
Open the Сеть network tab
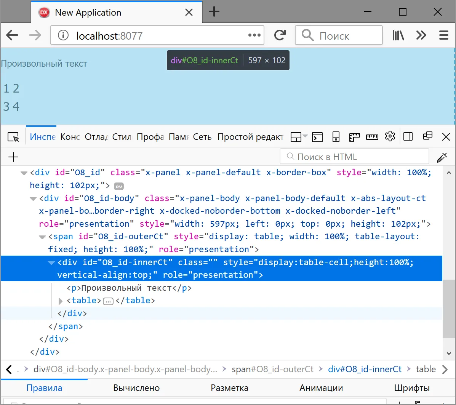[202, 137]
